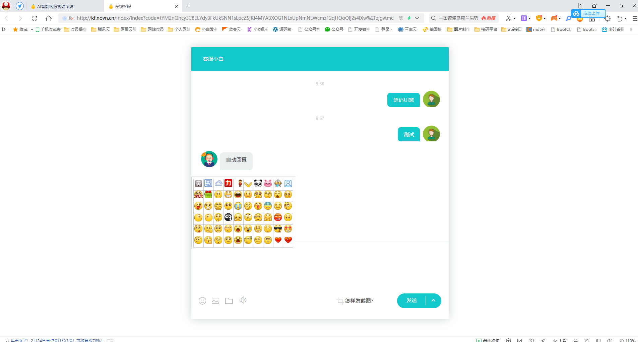
Task: Send an image using the picture icon
Action: pyautogui.click(x=215, y=300)
